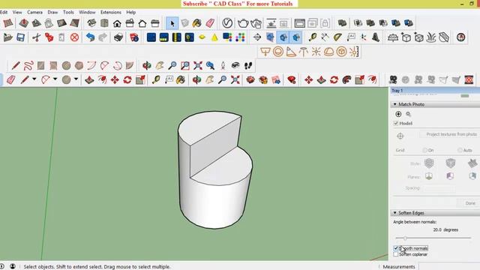Open dropdown arrow next to Circle shape tool

click(76, 79)
